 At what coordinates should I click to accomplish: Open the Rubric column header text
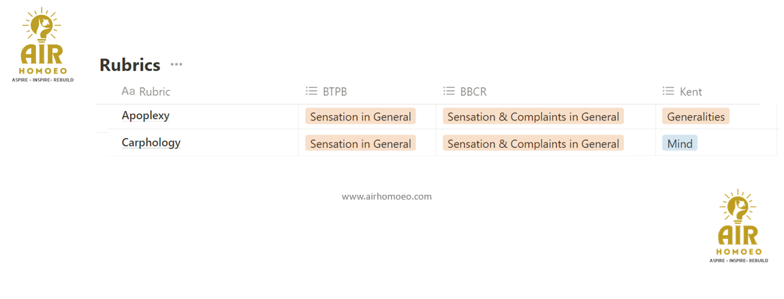(x=155, y=92)
